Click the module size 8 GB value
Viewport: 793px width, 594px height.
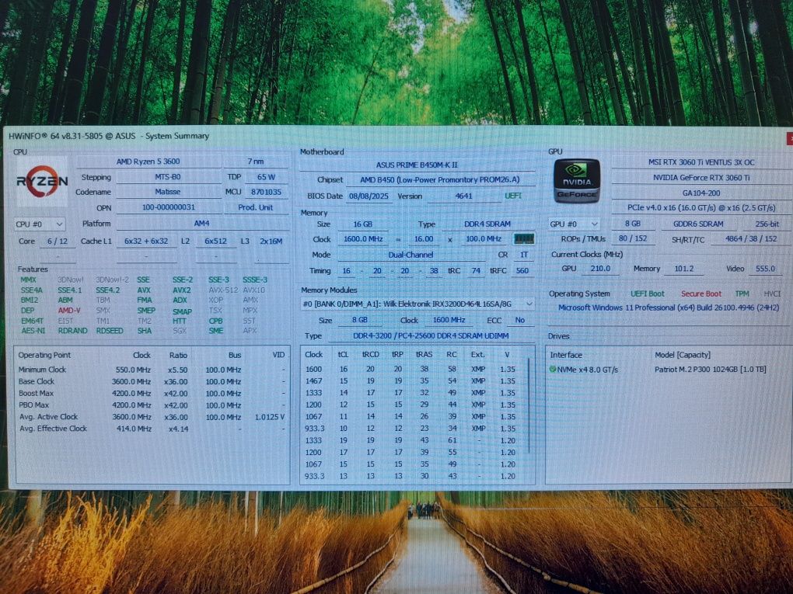point(360,320)
